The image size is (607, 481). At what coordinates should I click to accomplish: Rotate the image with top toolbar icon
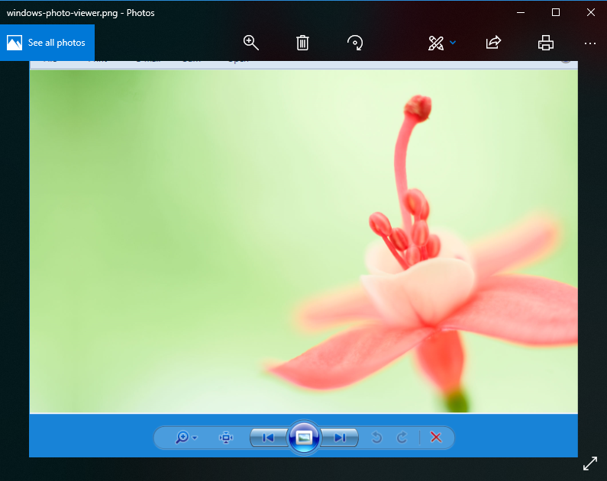point(354,43)
